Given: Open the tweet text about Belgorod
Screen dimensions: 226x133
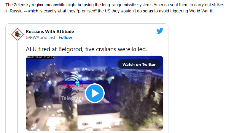Looking at the screenshot, I should tap(86, 49).
